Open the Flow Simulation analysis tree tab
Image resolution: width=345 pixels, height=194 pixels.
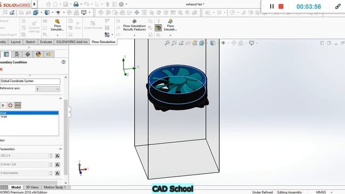(x=49, y=54)
